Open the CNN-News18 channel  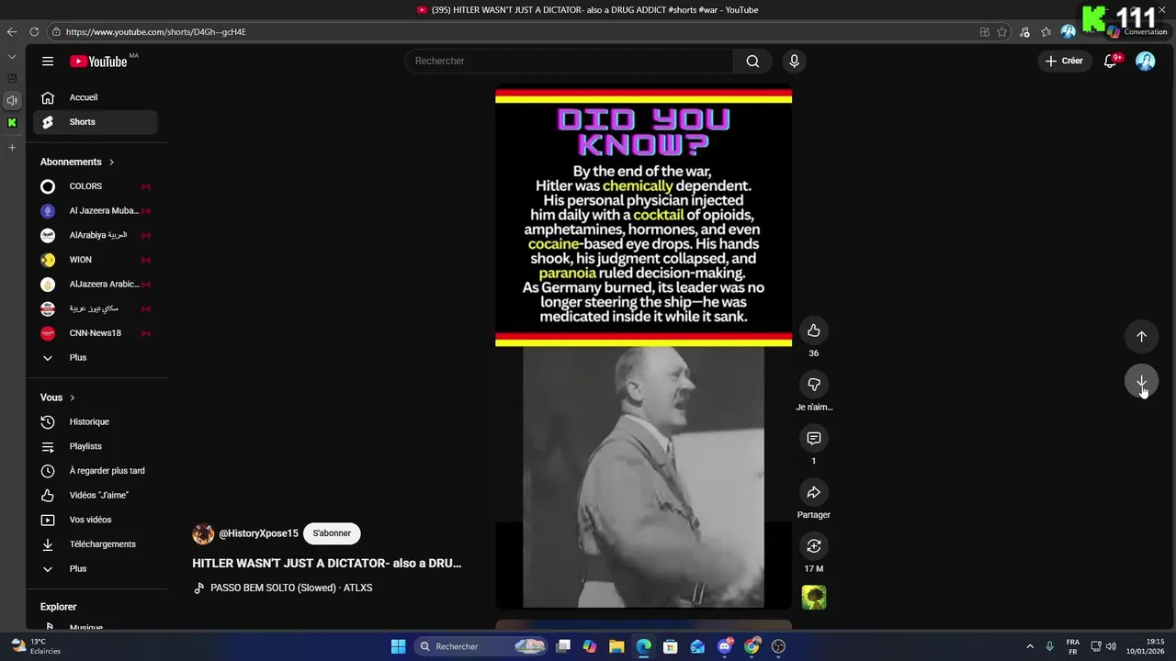coord(96,333)
